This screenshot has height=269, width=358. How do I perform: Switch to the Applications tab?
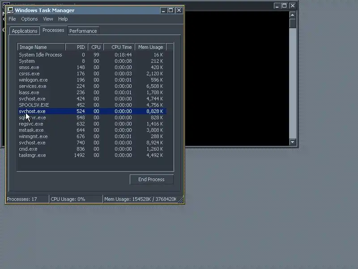point(25,31)
